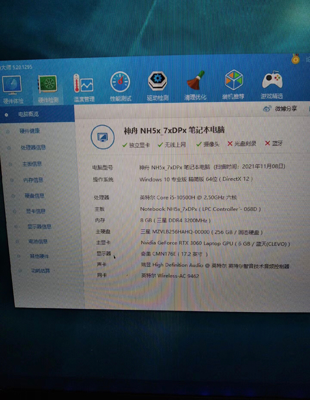Click the gold medal icon in title bar
Viewport: 310px width, 400px height.
pyautogui.click(x=296, y=59)
